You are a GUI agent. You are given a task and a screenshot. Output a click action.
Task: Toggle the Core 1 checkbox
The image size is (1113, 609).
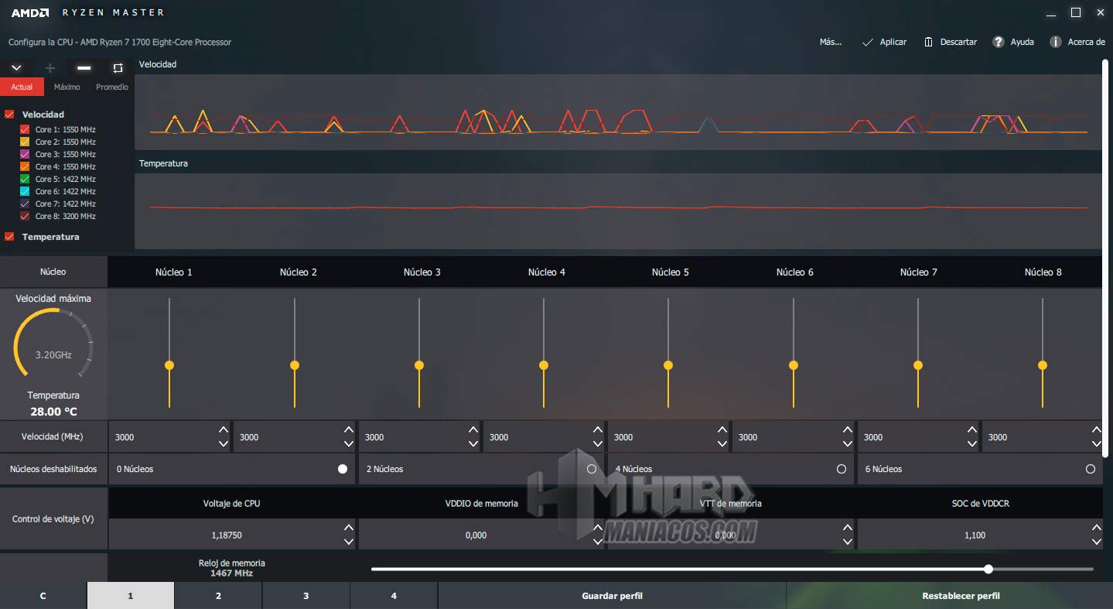coord(25,129)
